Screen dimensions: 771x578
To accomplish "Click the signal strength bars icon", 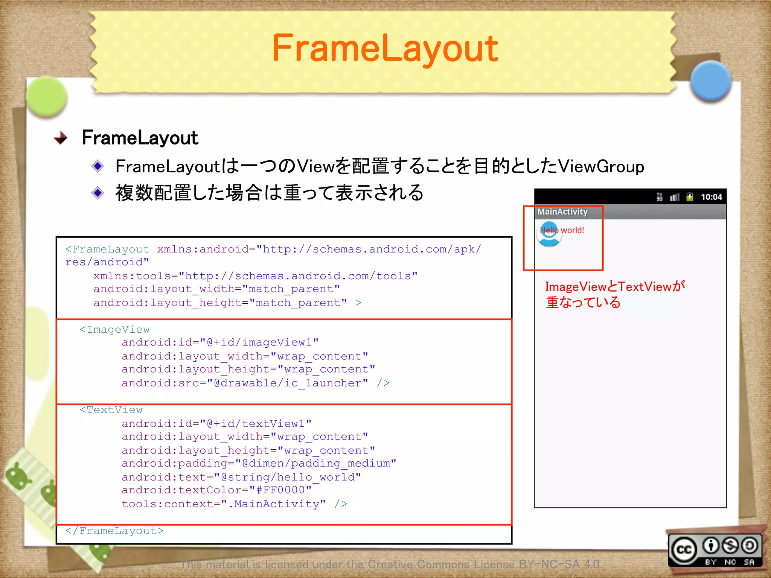I will pyautogui.click(x=675, y=197).
